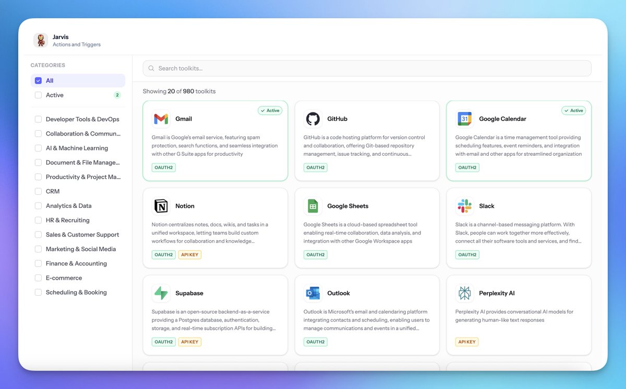Click the Jarvis title text
The height and width of the screenshot is (389, 626).
[61, 37]
